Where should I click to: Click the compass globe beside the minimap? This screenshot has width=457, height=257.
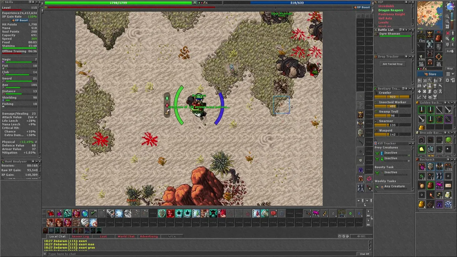450,6
